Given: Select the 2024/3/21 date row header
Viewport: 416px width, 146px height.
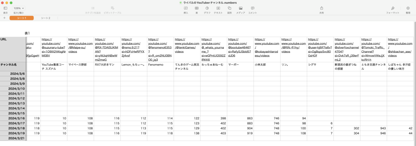Looking at the screenshot, I should [13, 138].
